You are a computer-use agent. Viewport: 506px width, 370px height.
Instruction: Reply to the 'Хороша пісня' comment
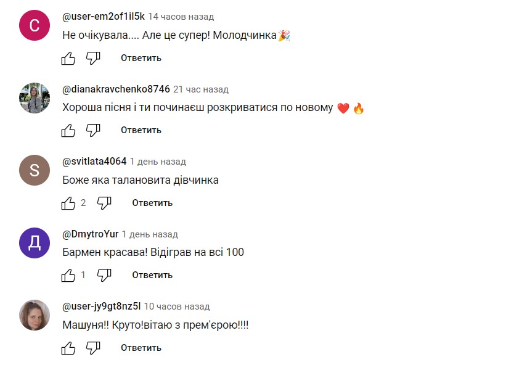[x=141, y=130]
